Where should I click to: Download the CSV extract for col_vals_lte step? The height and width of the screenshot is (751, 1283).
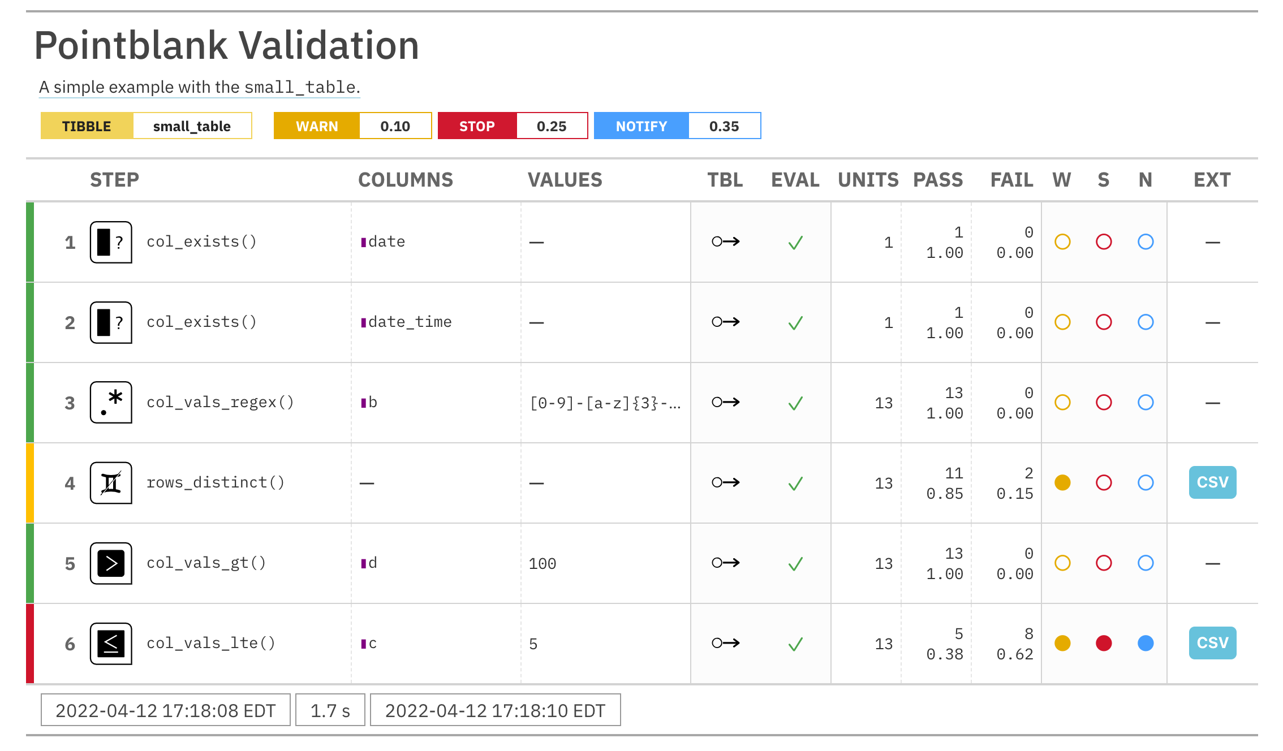[1212, 643]
